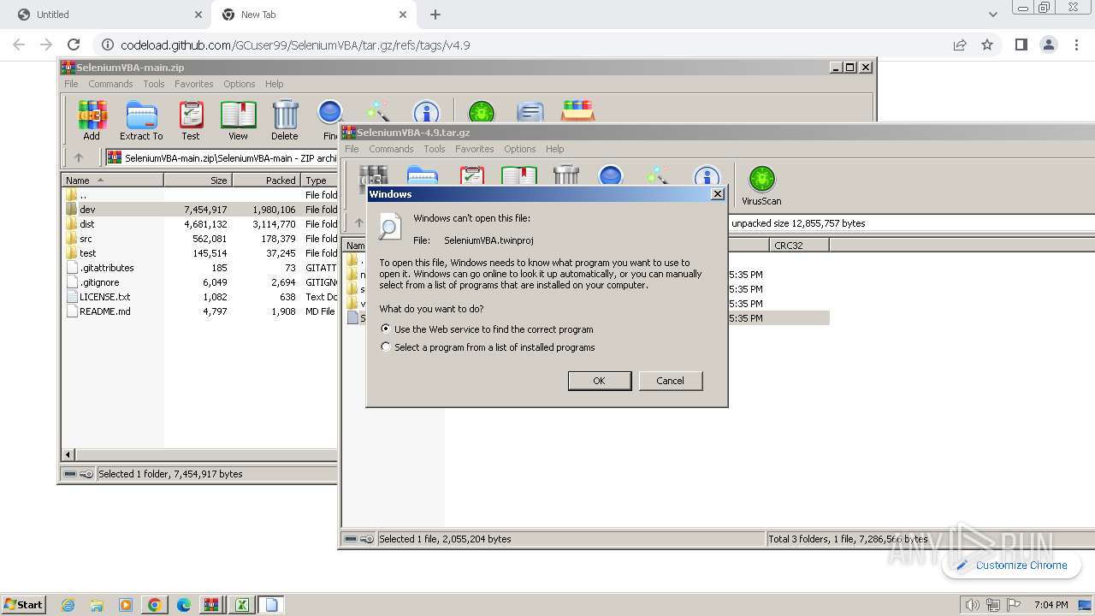Open Commands menu in SeleniumVBA-4.9.tar.gz window
Screen dimensions: 1095x616
[x=391, y=149]
